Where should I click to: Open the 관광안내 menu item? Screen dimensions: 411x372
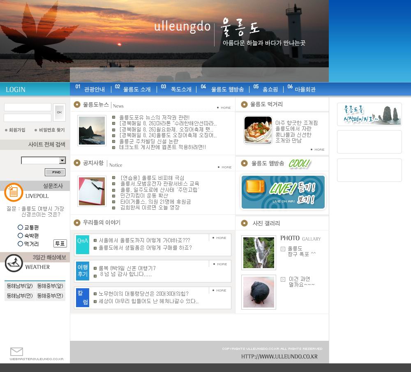point(95,89)
